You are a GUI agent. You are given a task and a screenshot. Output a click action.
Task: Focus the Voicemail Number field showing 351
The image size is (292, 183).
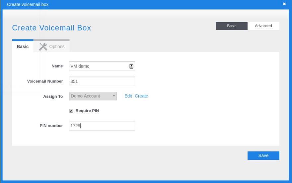102,82
